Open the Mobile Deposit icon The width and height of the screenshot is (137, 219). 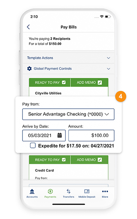(x=87, y=191)
